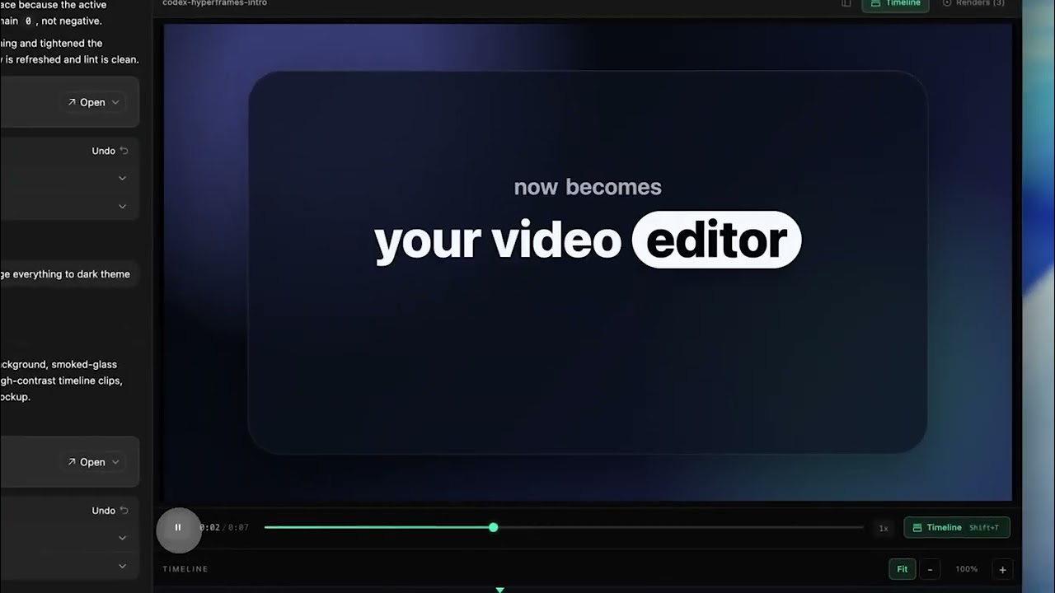Click the upper Undo button in chat panel
1055x593 pixels.
click(x=110, y=151)
